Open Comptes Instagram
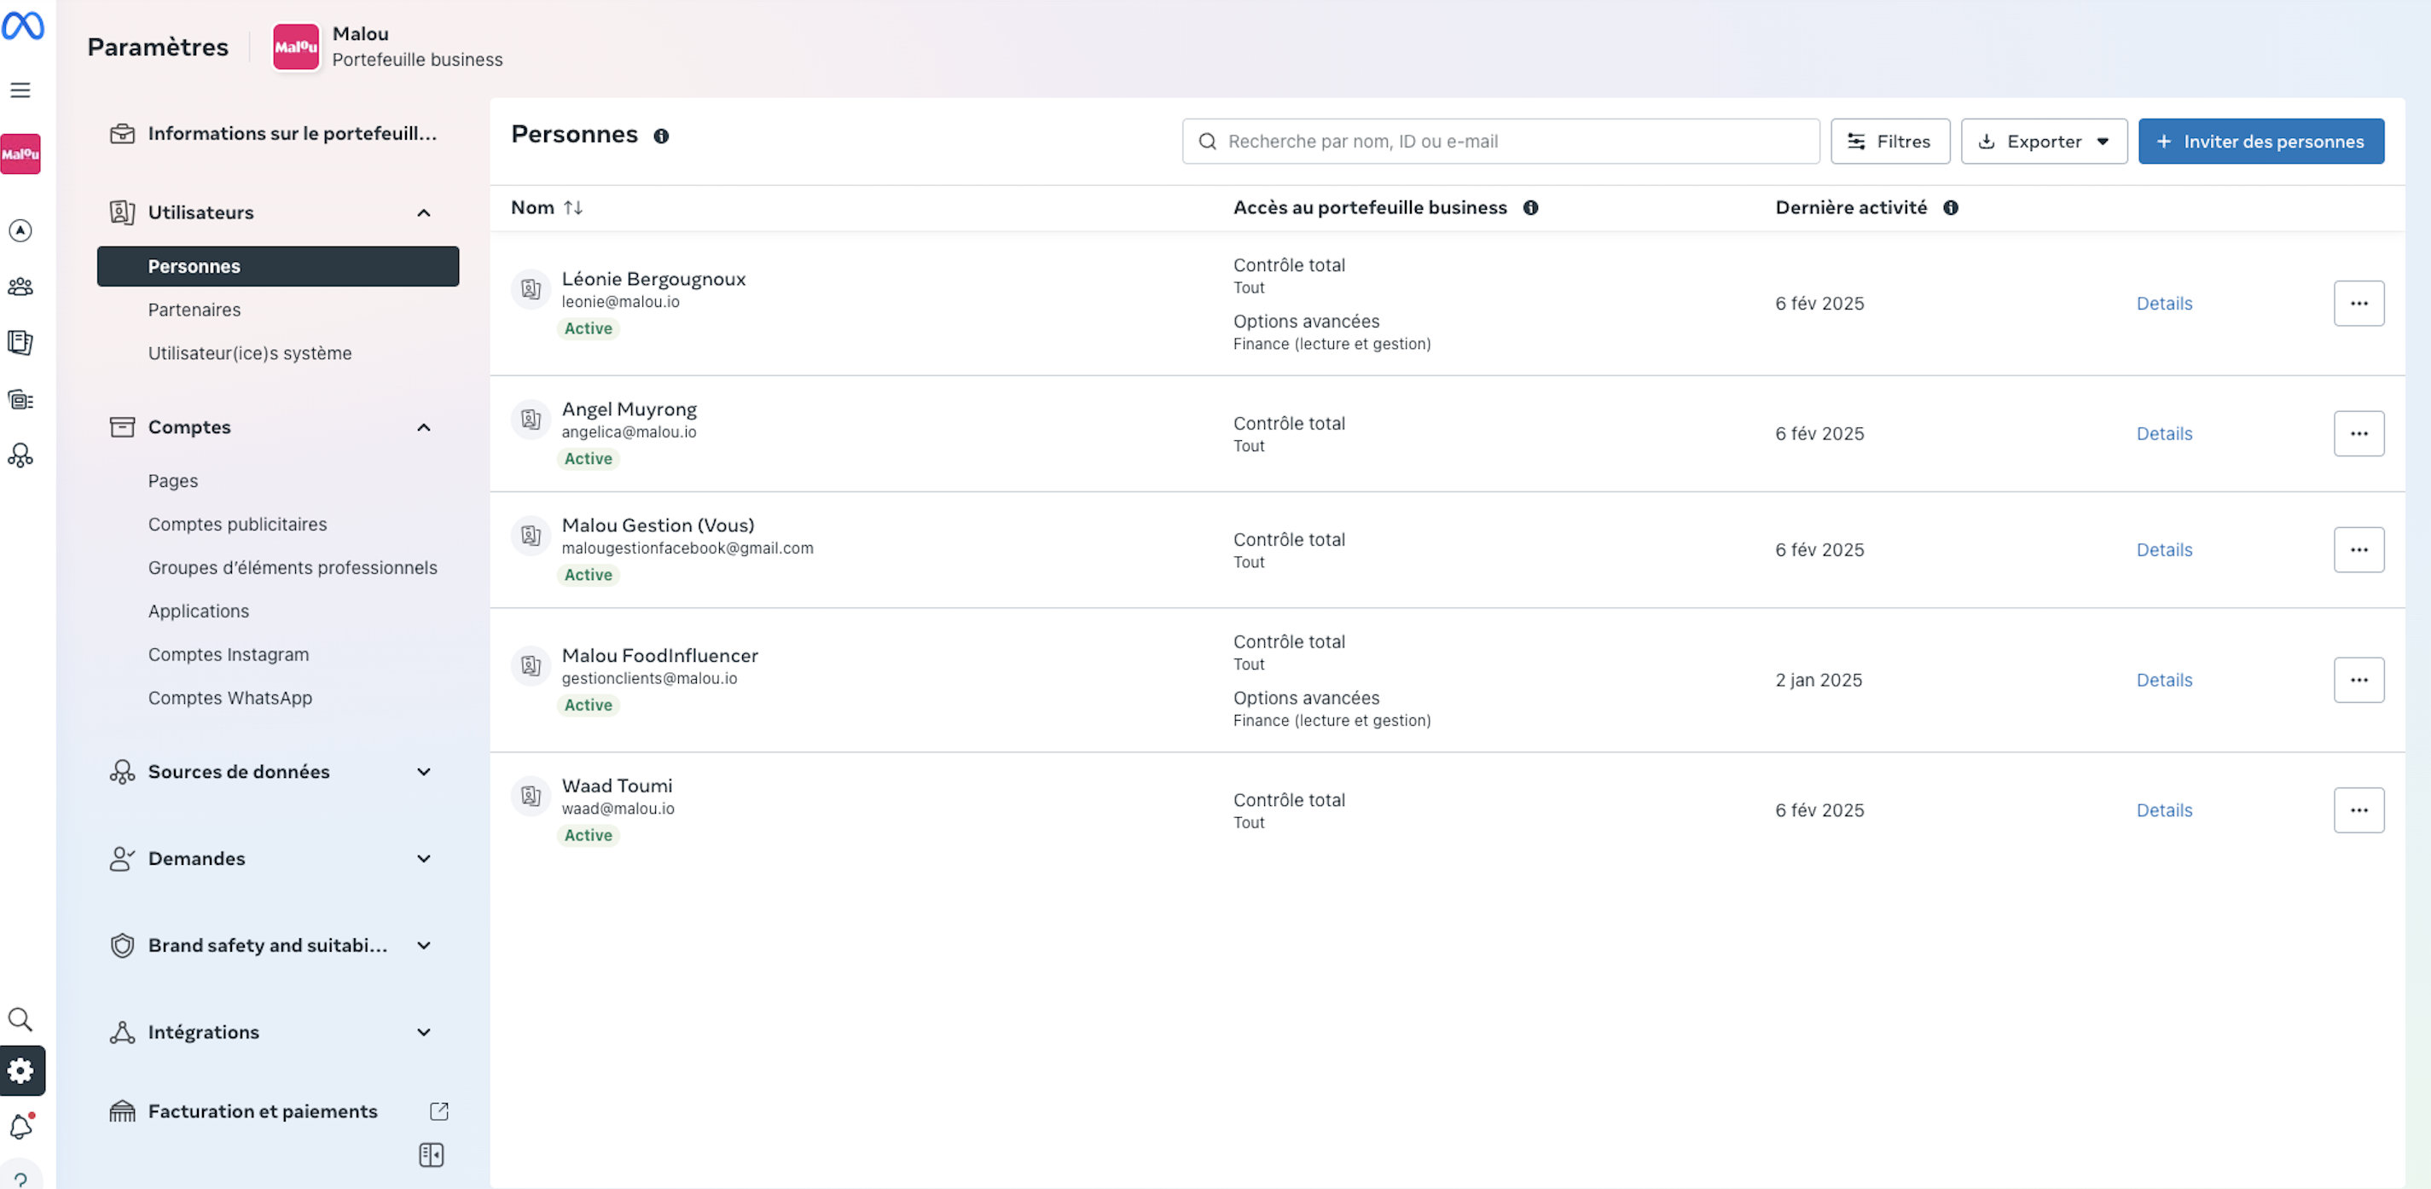2431x1189 pixels. [x=229, y=655]
